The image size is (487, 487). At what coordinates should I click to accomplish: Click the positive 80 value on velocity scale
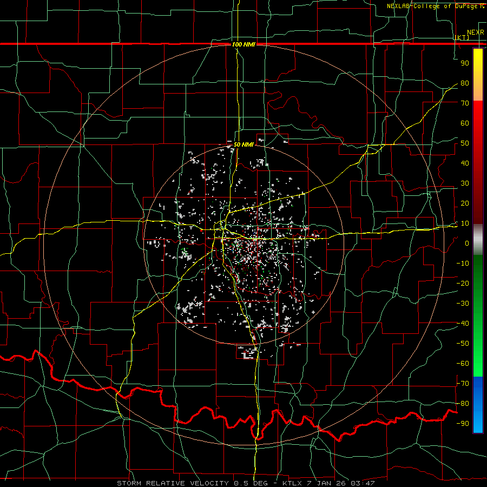pyautogui.click(x=465, y=83)
